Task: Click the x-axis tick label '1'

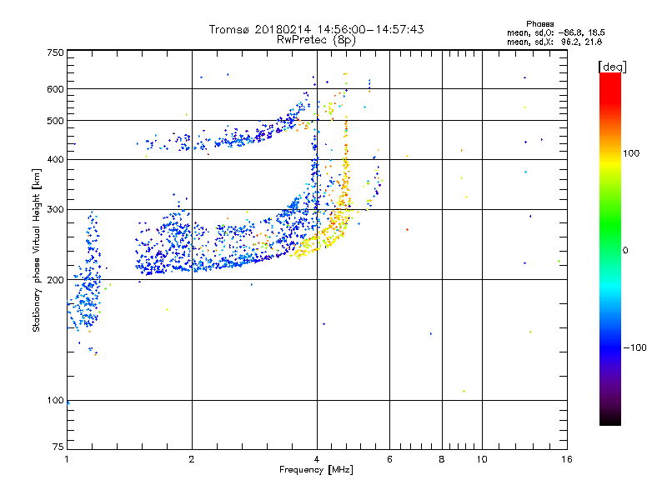Action: pos(67,459)
